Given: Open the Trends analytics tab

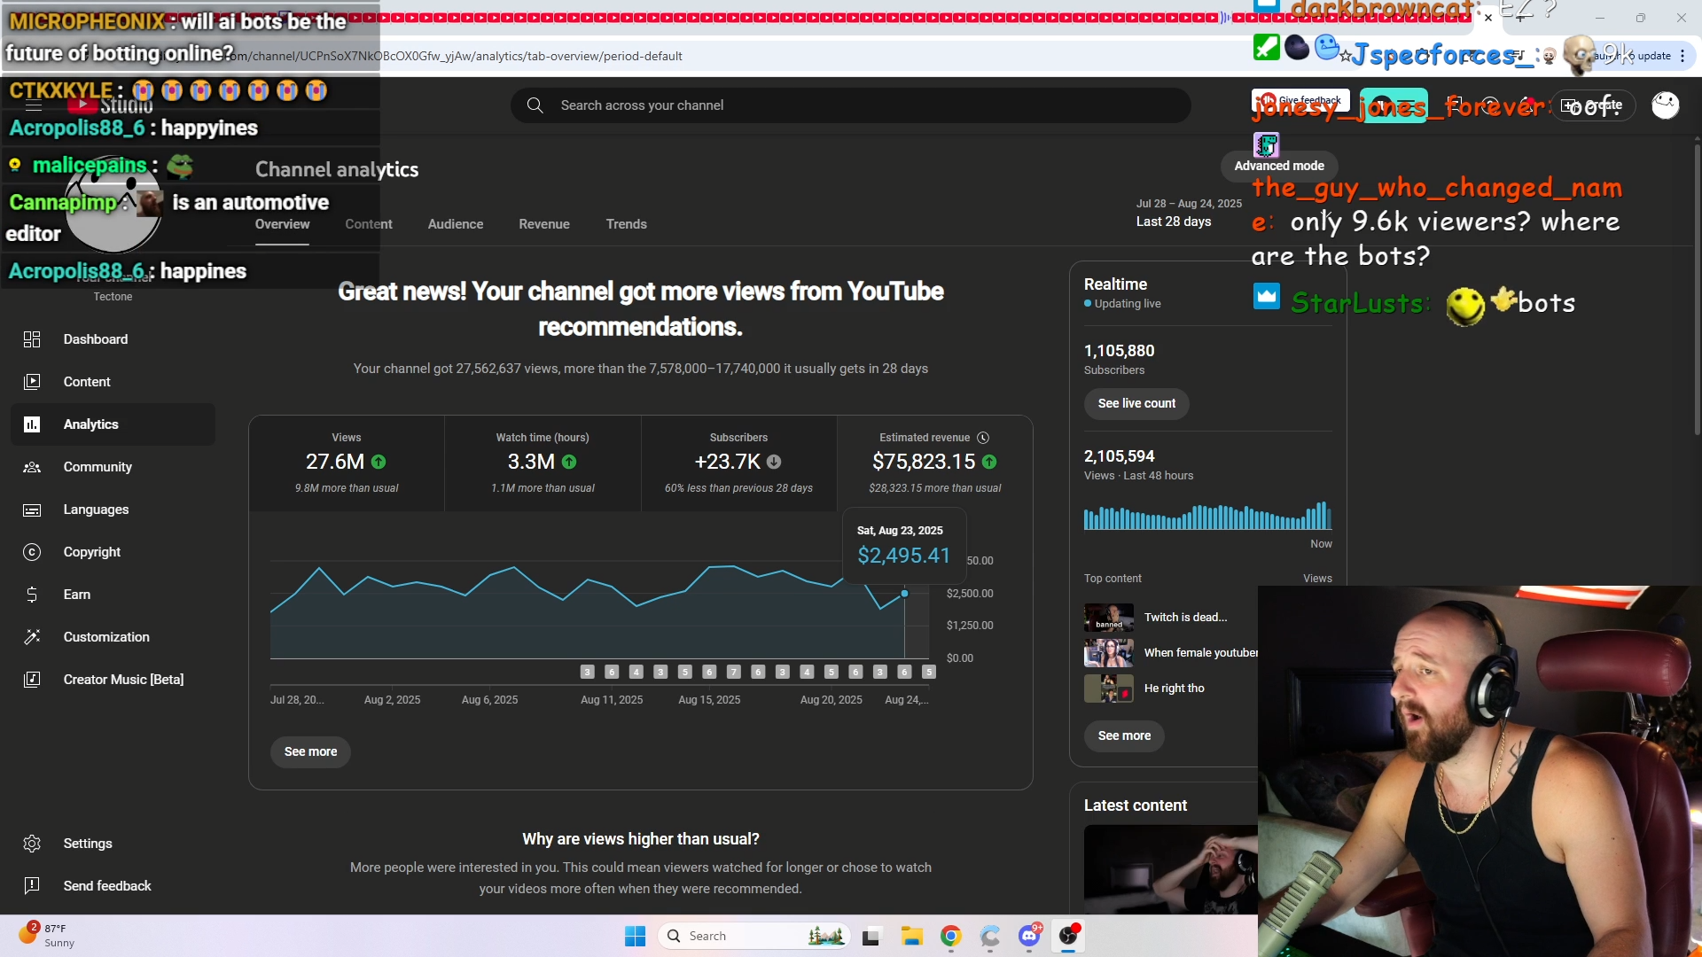Looking at the screenshot, I should click(626, 224).
